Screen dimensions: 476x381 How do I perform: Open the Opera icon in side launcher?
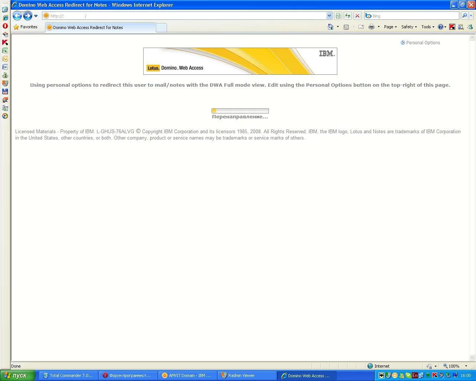5,26
